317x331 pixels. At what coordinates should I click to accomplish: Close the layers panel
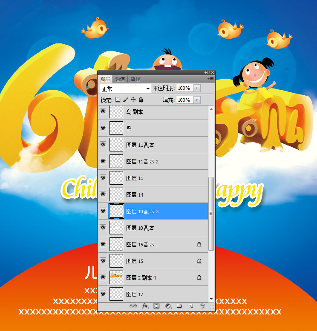[x=213, y=72]
